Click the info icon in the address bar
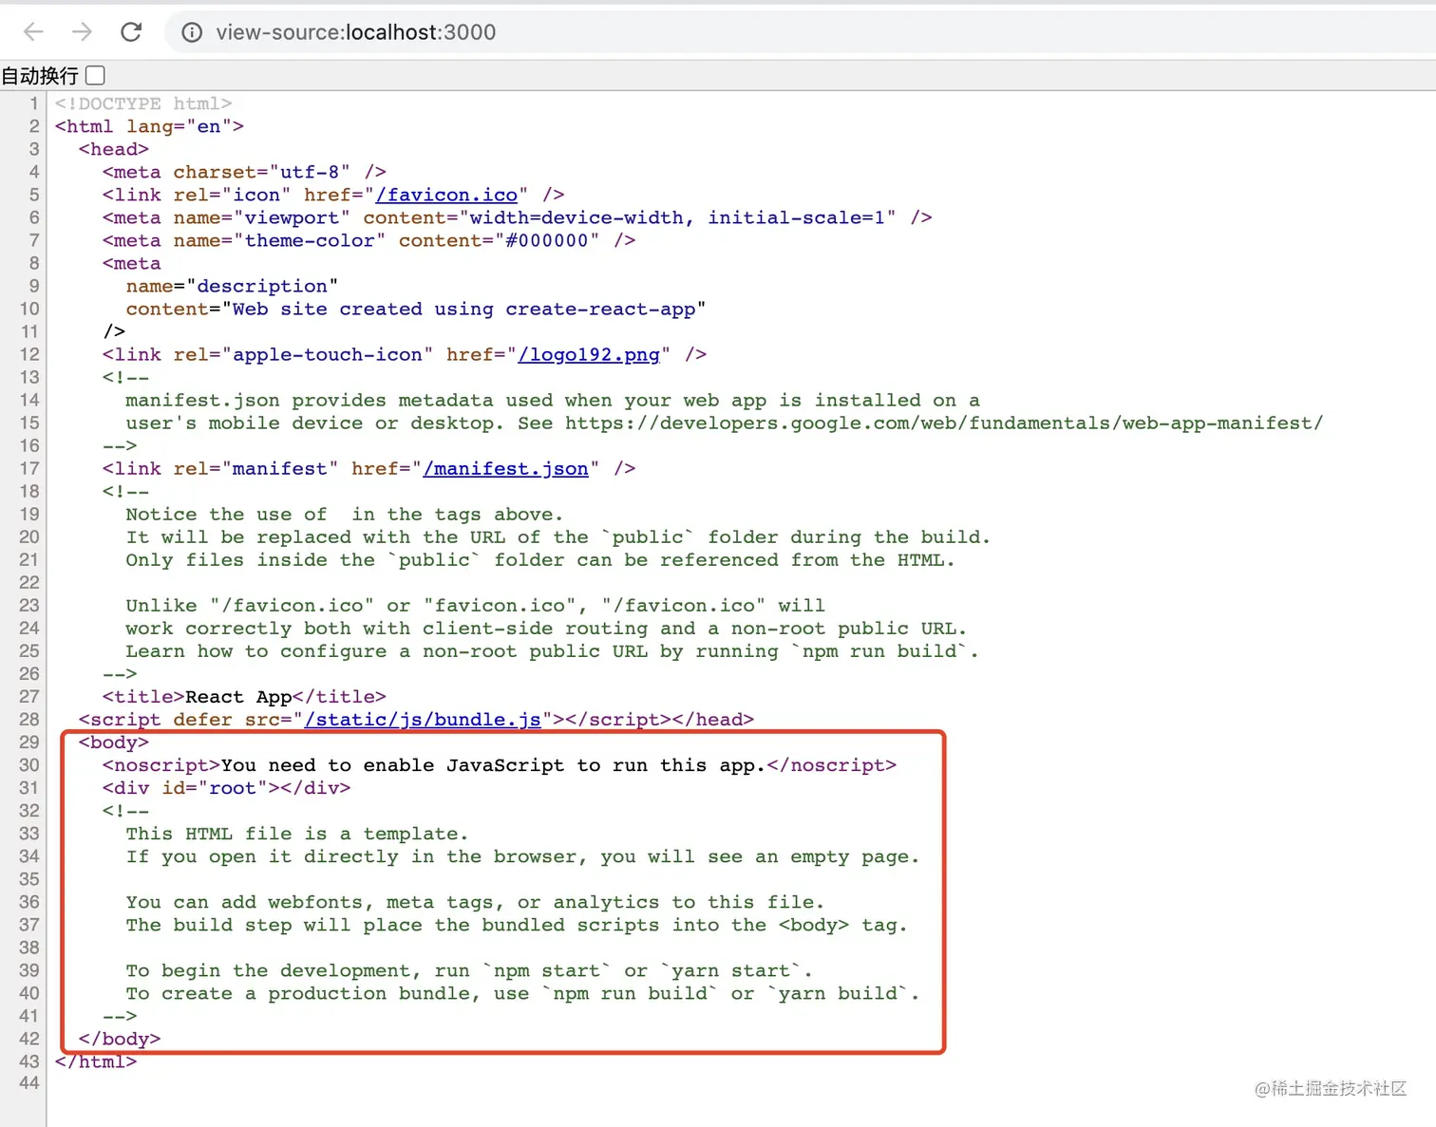1436x1127 pixels. 191,31
